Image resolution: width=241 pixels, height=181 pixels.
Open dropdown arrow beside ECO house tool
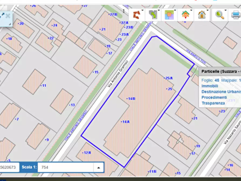[x=191, y=11]
